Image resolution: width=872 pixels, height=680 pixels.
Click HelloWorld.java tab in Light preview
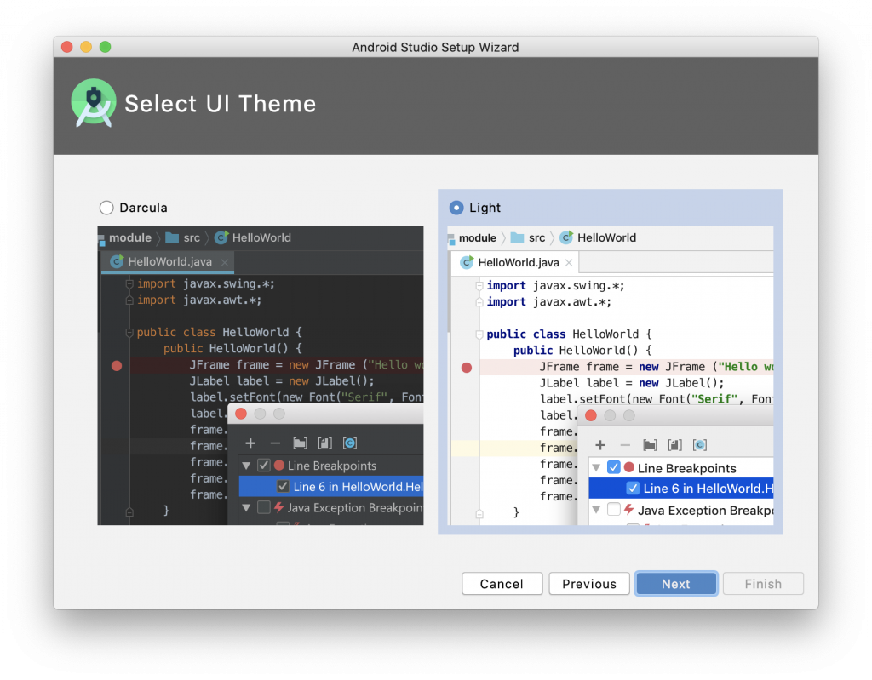click(515, 262)
